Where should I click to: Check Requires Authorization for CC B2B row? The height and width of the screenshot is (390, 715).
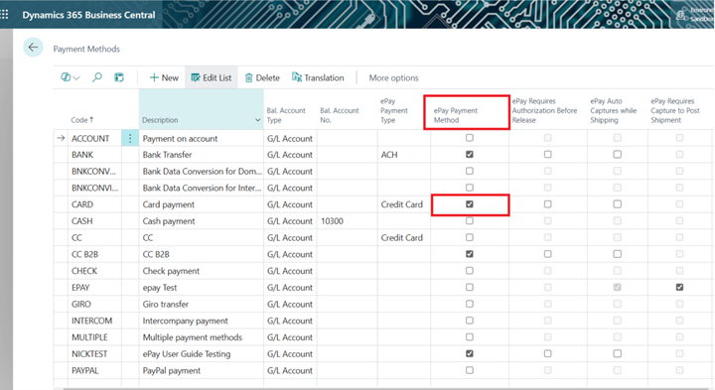coord(547,254)
